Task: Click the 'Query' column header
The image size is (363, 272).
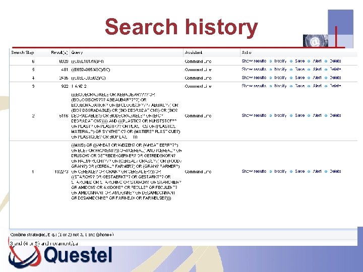Action: (77, 53)
